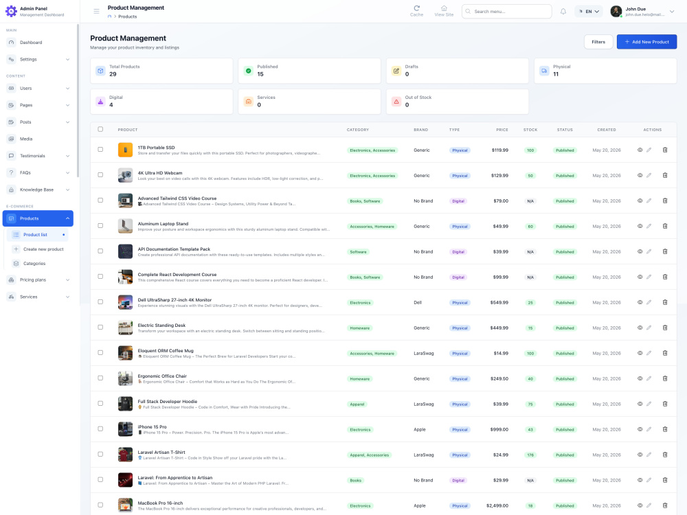The width and height of the screenshot is (687, 515).
Task: Edit the Electric Standing Desk product
Action: (x=649, y=328)
